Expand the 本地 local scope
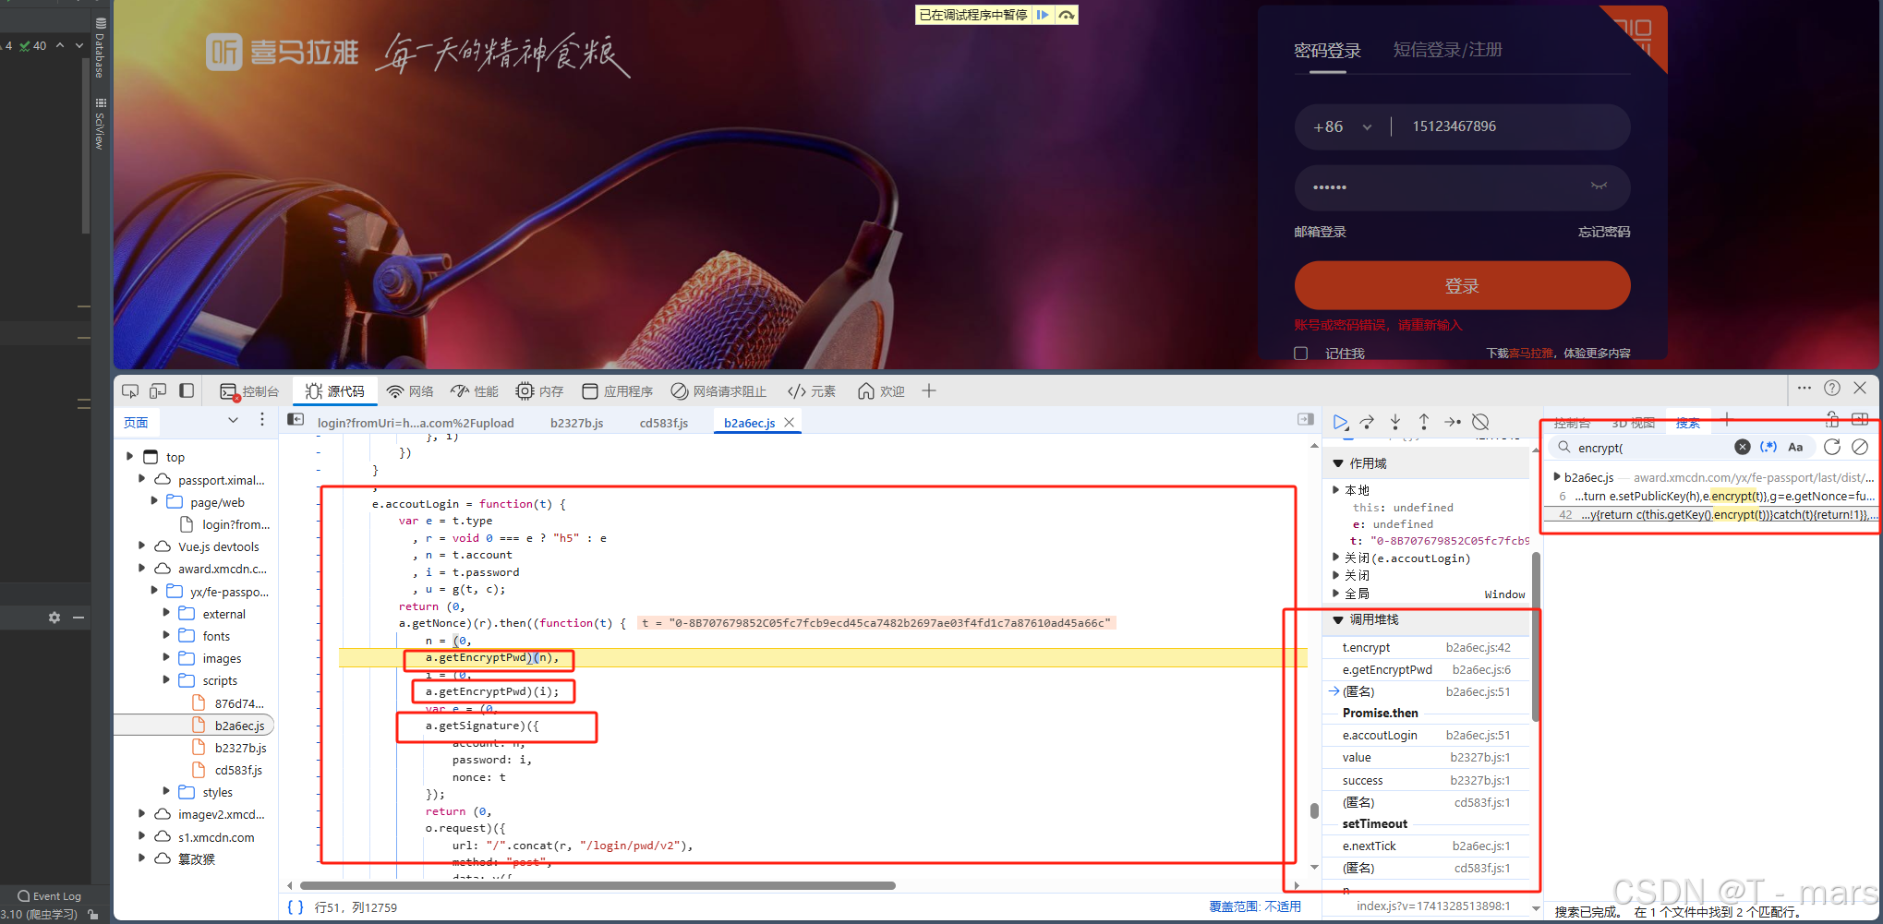The height and width of the screenshot is (924, 1883). click(x=1336, y=490)
